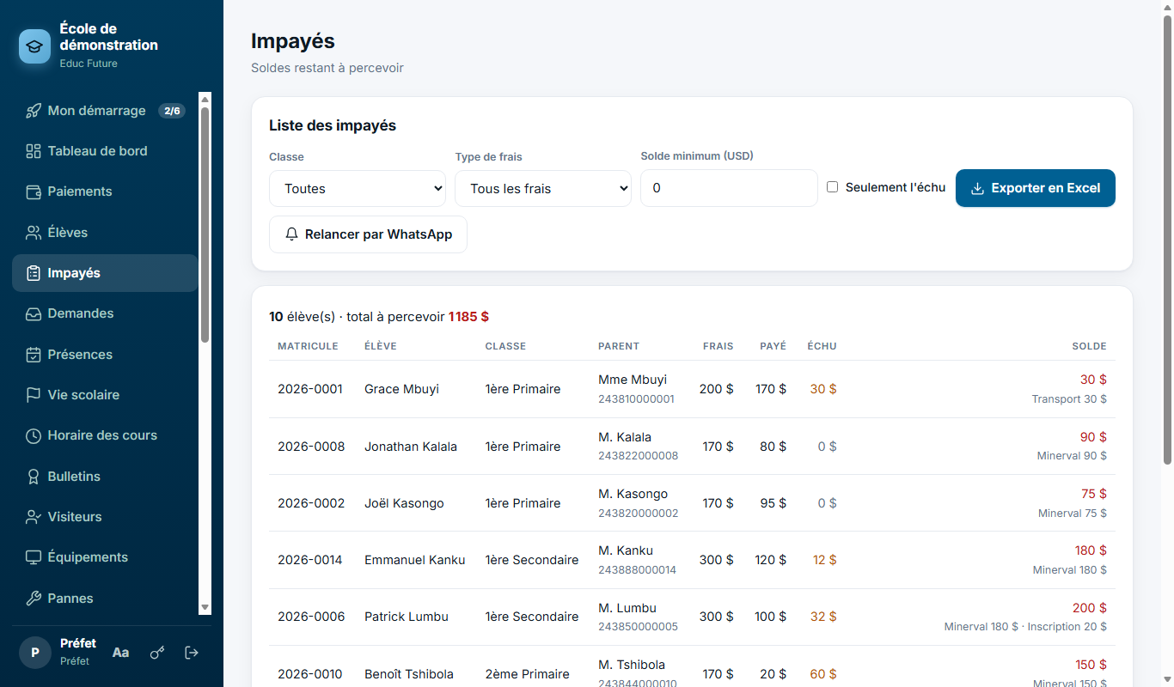Click Transport 30 $ in Grace Mbuyi's row
This screenshot has width=1174, height=687.
point(1069,399)
